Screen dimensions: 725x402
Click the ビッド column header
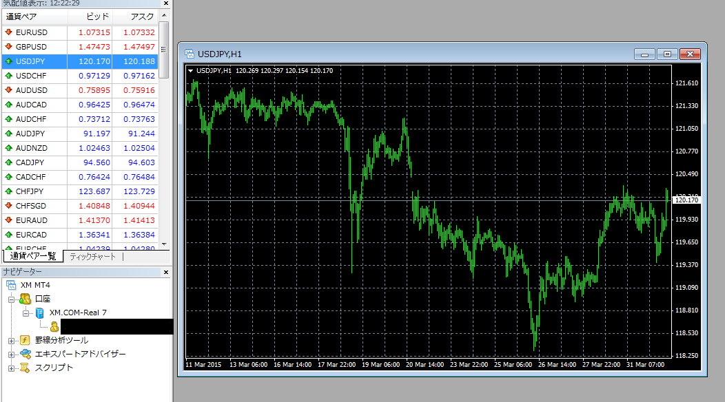coord(91,17)
